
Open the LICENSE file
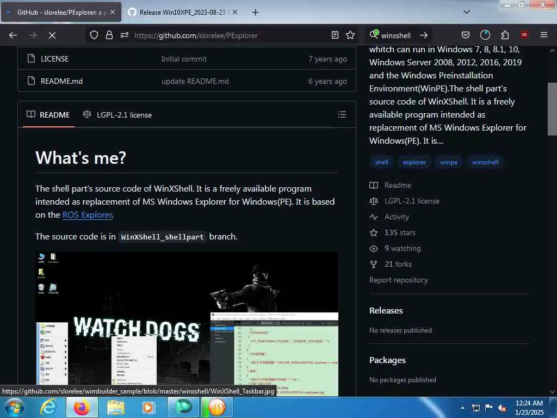(54, 59)
